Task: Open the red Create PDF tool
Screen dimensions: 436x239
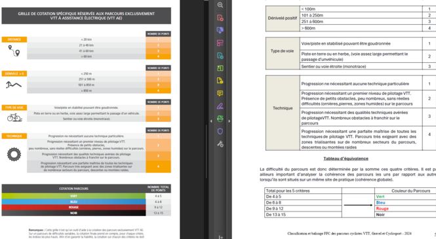Action: coord(220,18)
